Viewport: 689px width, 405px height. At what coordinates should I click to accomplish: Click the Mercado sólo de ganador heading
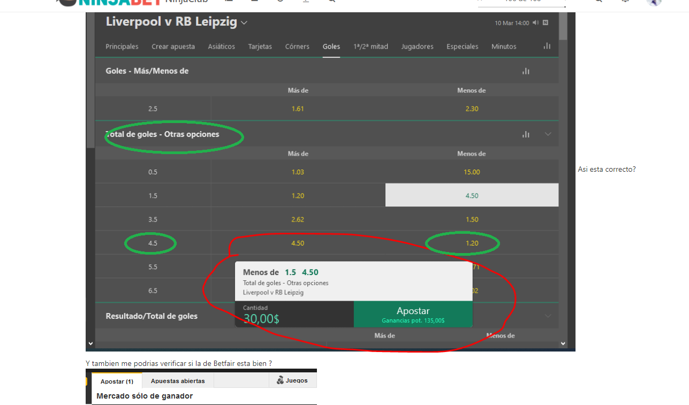tap(145, 396)
